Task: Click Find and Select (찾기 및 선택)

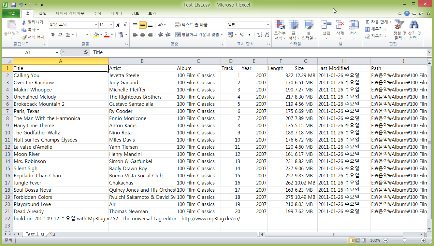Action: pos(414,30)
